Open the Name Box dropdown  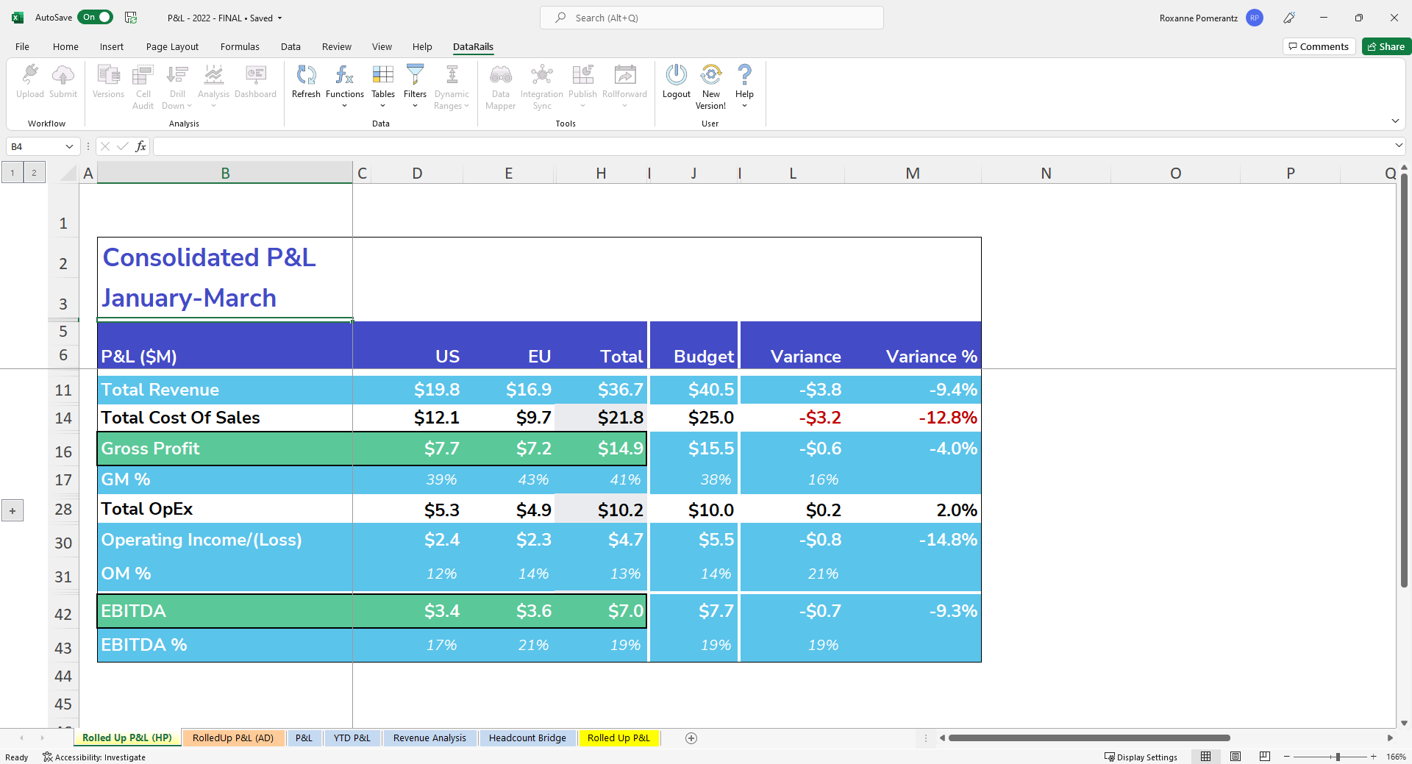tap(68, 146)
